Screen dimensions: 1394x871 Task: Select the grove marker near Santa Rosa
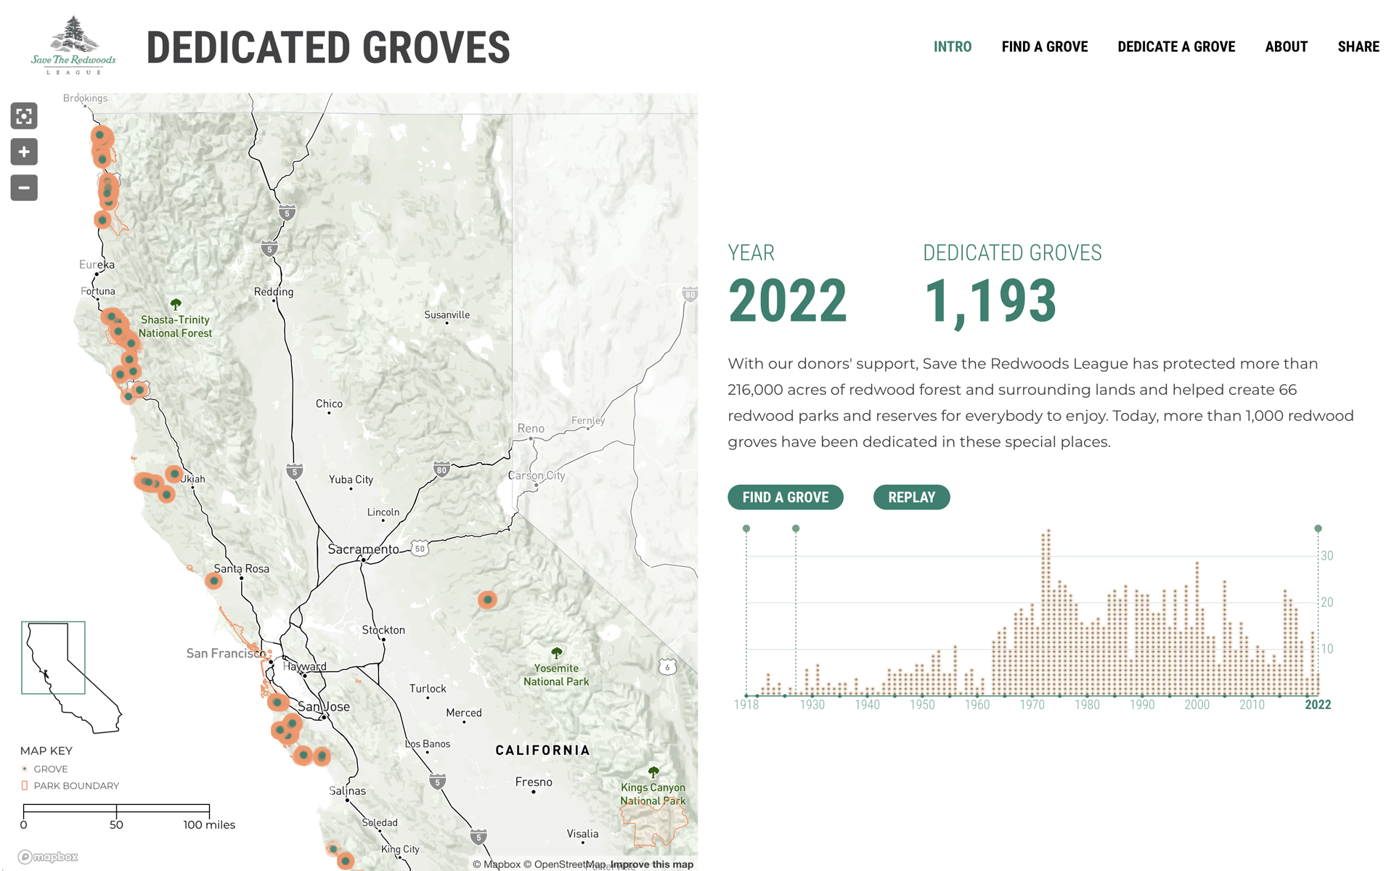coord(213,581)
